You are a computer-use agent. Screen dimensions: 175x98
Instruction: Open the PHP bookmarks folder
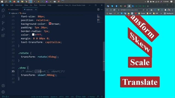[156, 13]
